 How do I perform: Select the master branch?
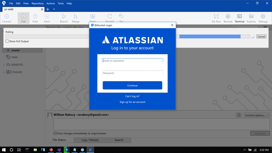pos(23,50)
